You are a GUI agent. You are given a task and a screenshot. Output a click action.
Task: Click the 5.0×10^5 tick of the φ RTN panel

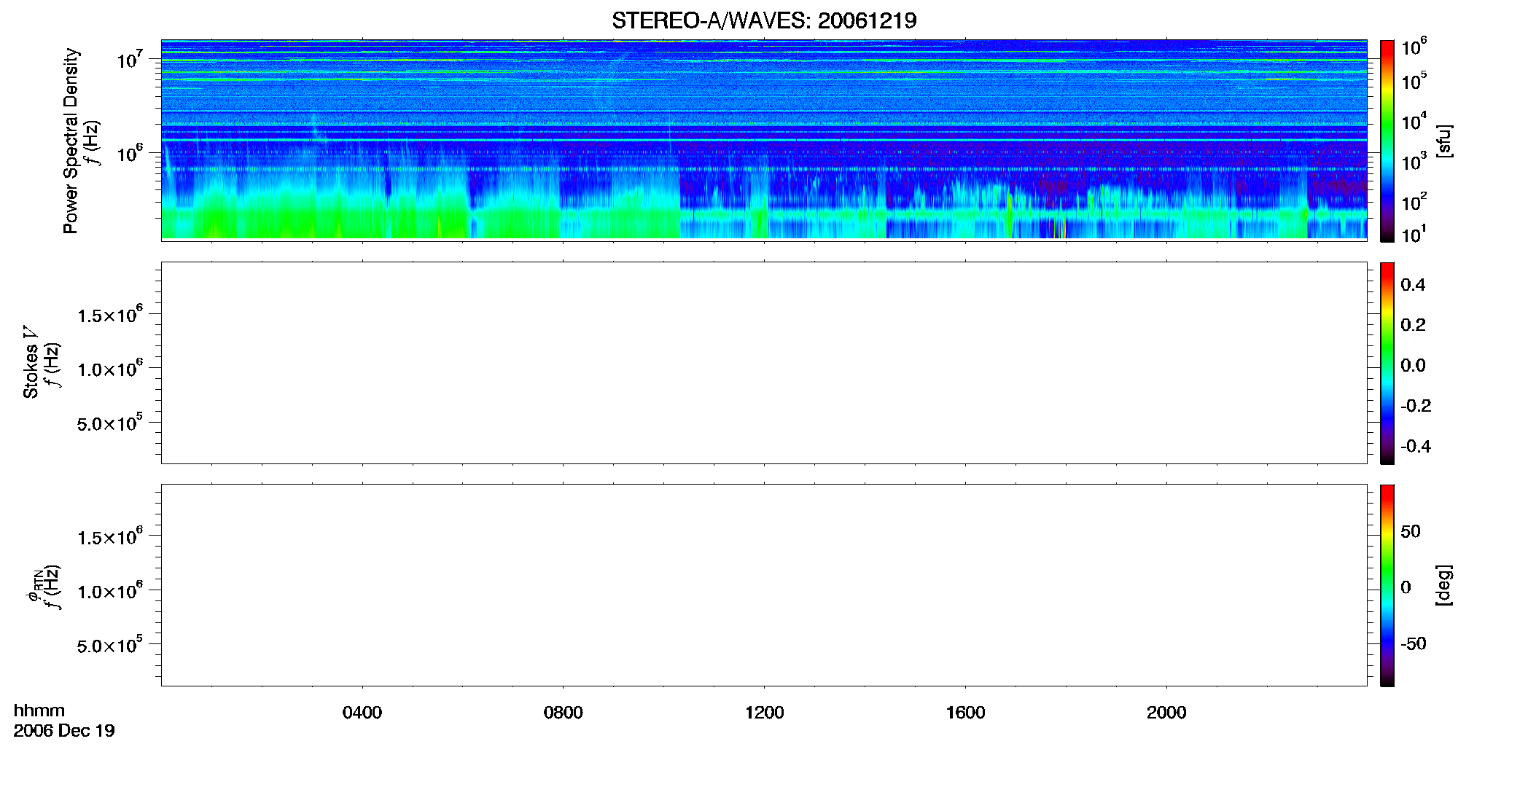110,645
